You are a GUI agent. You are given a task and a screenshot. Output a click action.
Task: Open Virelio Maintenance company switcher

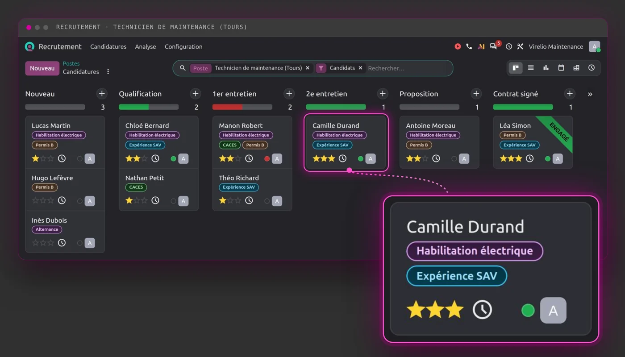tap(556, 46)
